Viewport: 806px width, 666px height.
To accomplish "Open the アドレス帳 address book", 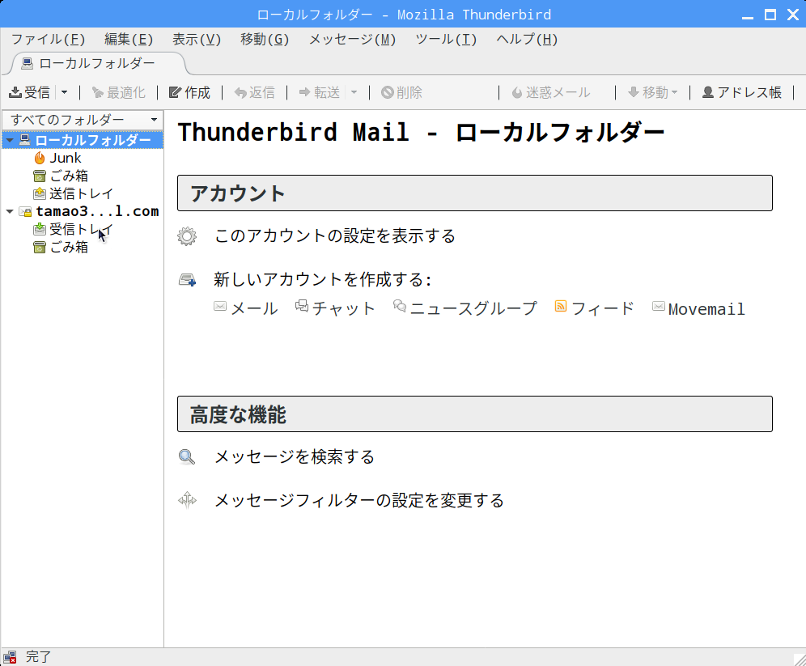I will click(x=742, y=92).
